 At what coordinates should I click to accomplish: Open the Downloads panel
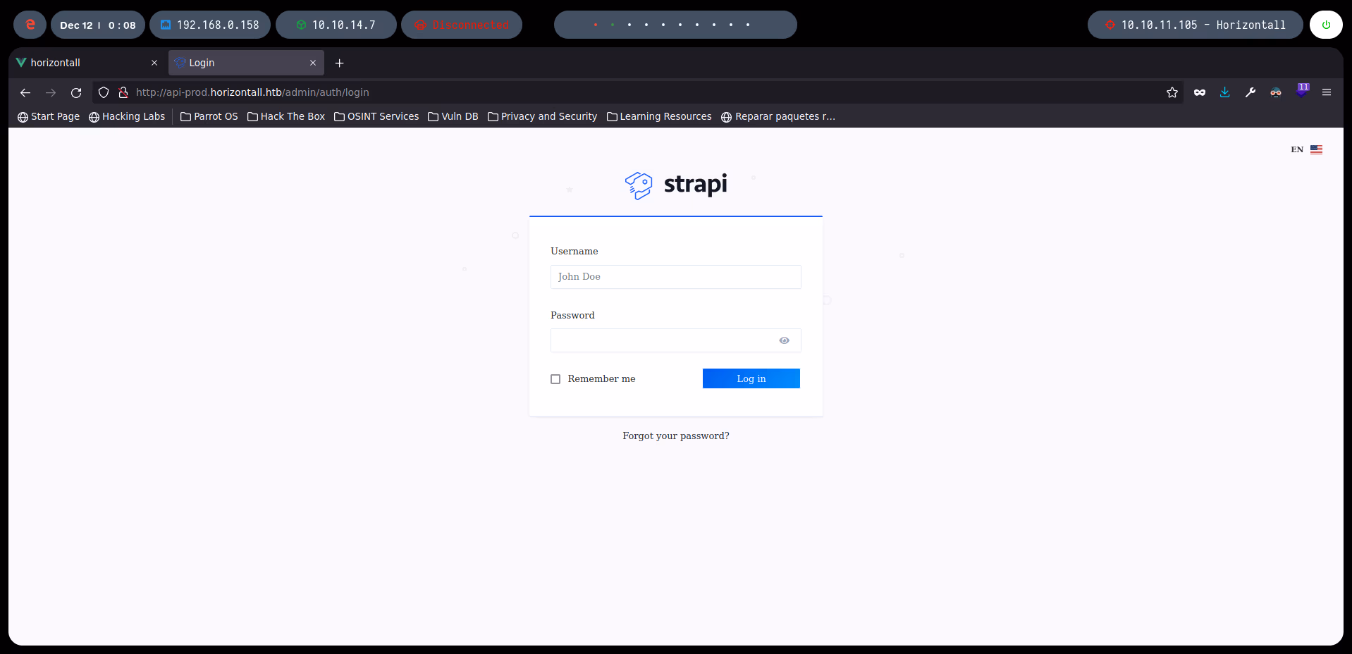[1224, 92]
